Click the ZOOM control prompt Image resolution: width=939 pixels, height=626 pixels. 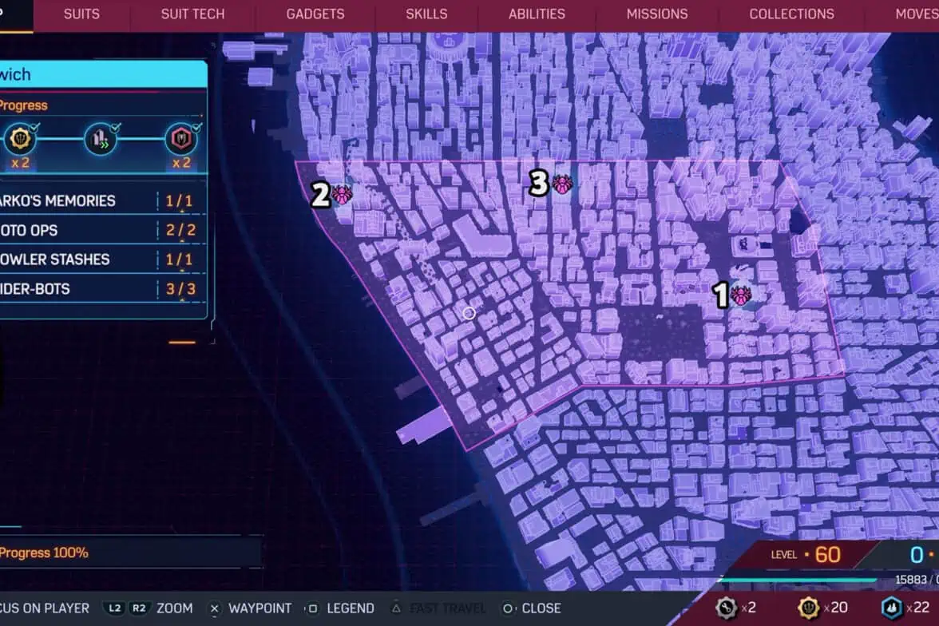tap(174, 608)
